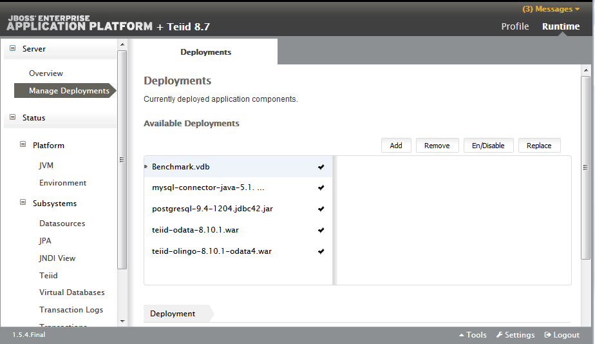595x344 pixels.
Task: Open the JVM status page
Action: 46,165
